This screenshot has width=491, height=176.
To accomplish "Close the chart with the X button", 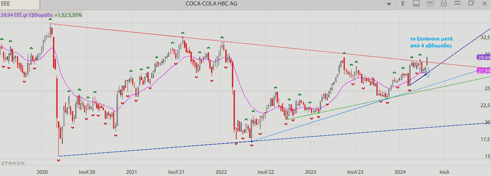I will 484,3.
